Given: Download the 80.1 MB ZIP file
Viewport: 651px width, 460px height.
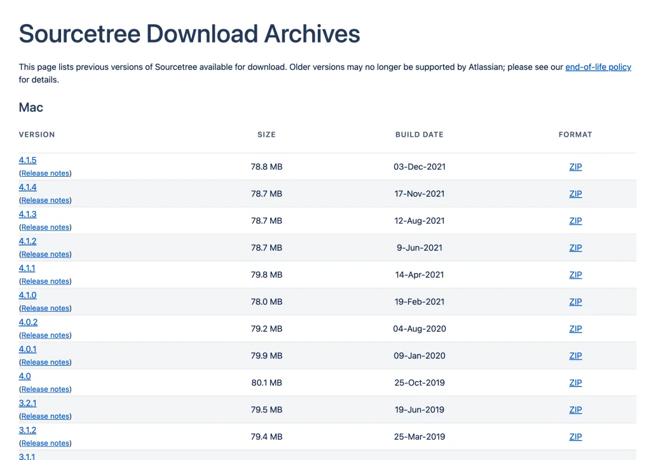Looking at the screenshot, I should 575,383.
